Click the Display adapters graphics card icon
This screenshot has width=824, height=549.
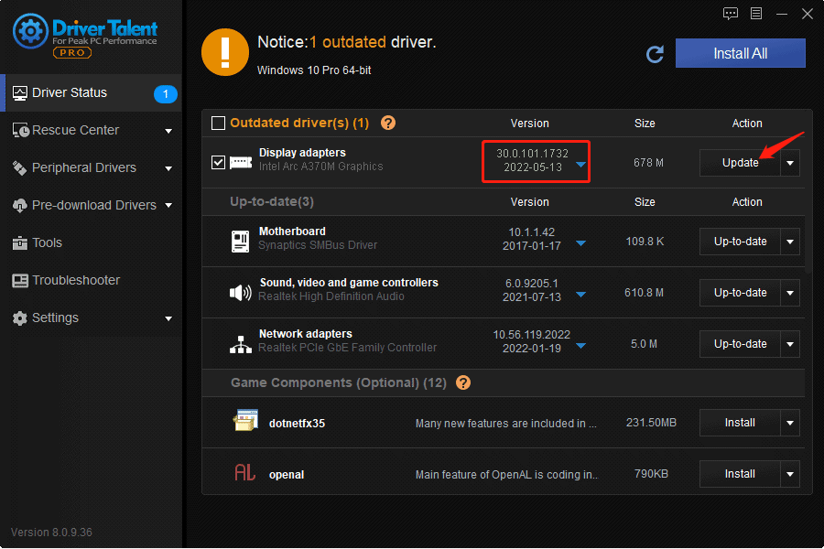(x=241, y=162)
